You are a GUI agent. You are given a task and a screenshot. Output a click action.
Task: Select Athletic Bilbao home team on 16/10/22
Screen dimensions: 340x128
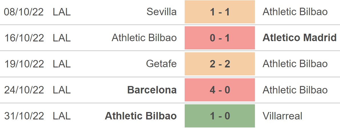(144, 37)
